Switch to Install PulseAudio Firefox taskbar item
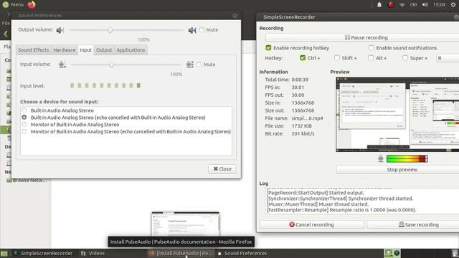The width and height of the screenshot is (459, 258). pyautogui.click(x=180, y=253)
